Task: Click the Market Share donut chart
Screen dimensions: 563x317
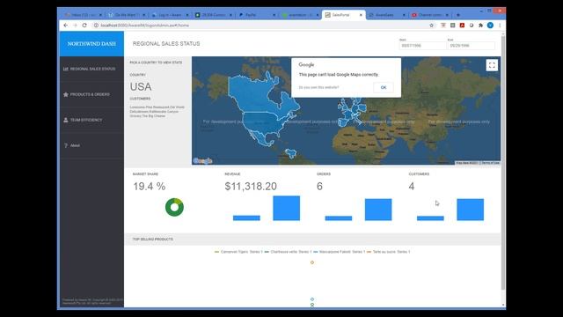Action: point(174,208)
